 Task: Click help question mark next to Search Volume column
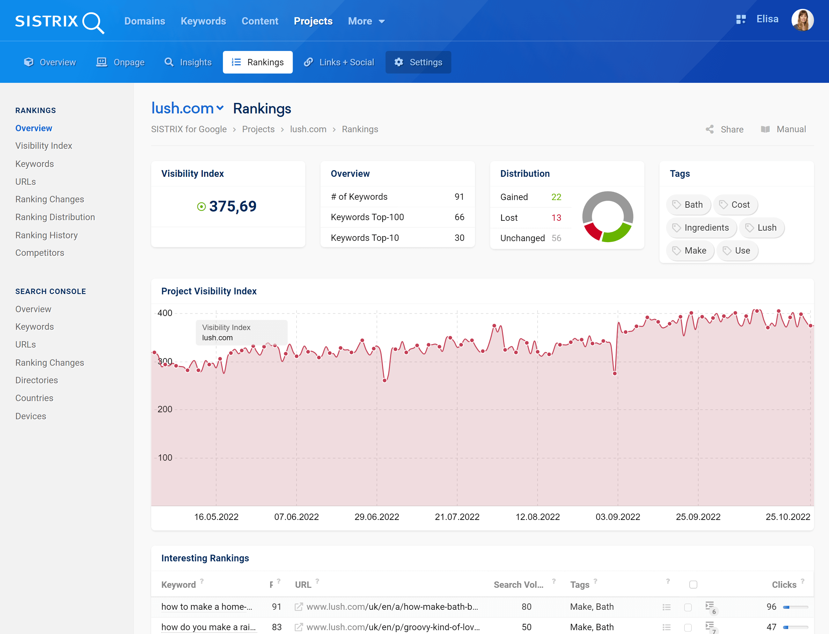tap(554, 581)
